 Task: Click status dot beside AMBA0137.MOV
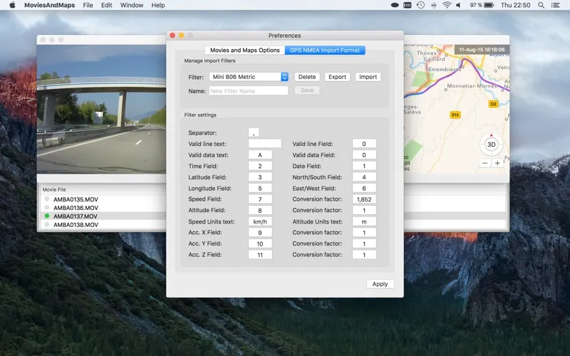click(47, 216)
